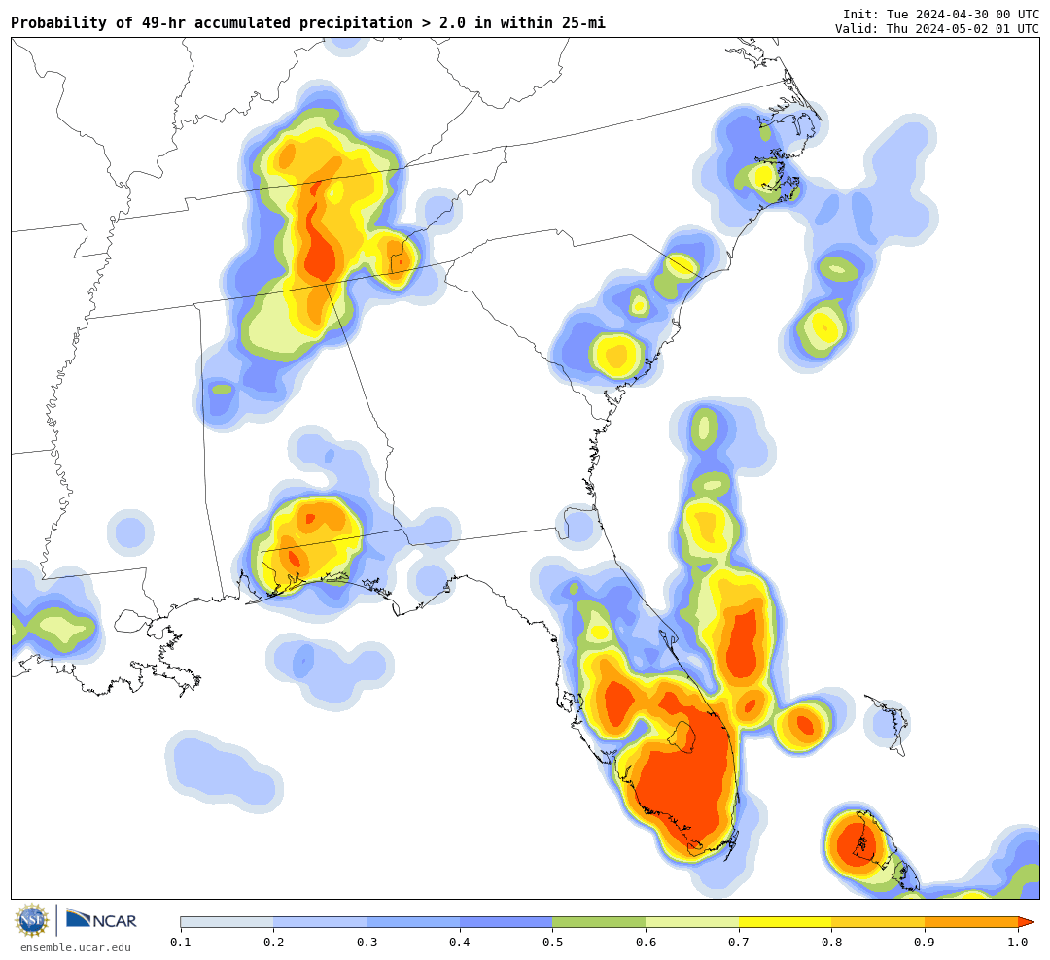Select the Valid: Thu 2024-05-02 01 UTC text
Image resolution: width=1050 pixels, height=960 pixels.
[x=937, y=29]
